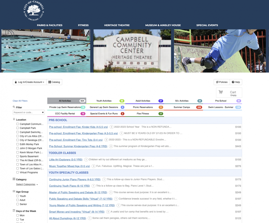Screen dimensions: 269x223
Task: Select the Youth age group checkbox
Action: tap(17, 196)
